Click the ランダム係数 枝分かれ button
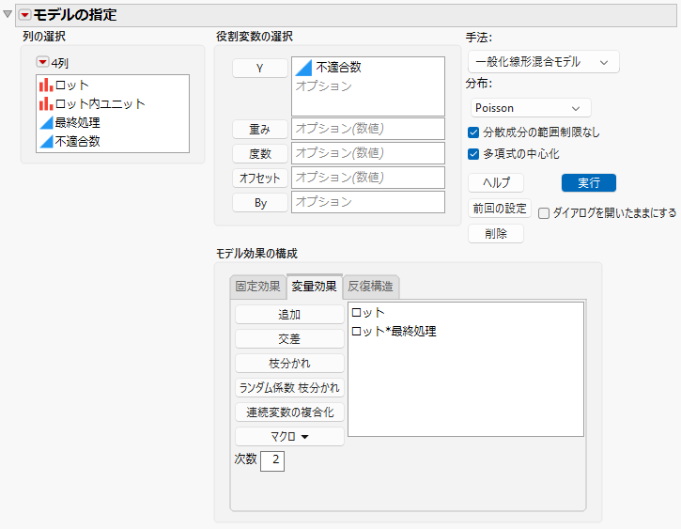The image size is (681, 529). pyautogui.click(x=289, y=387)
